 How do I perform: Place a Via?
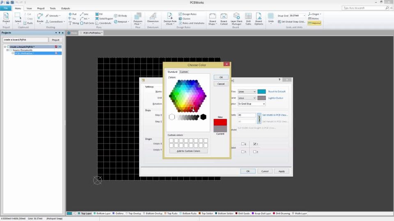pyautogui.click(x=72, y=18)
